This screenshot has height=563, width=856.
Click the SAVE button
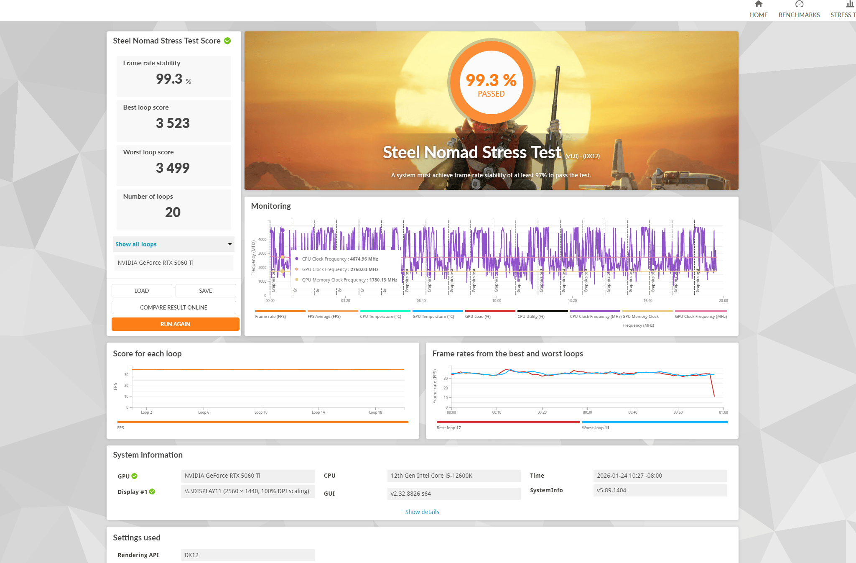click(206, 291)
